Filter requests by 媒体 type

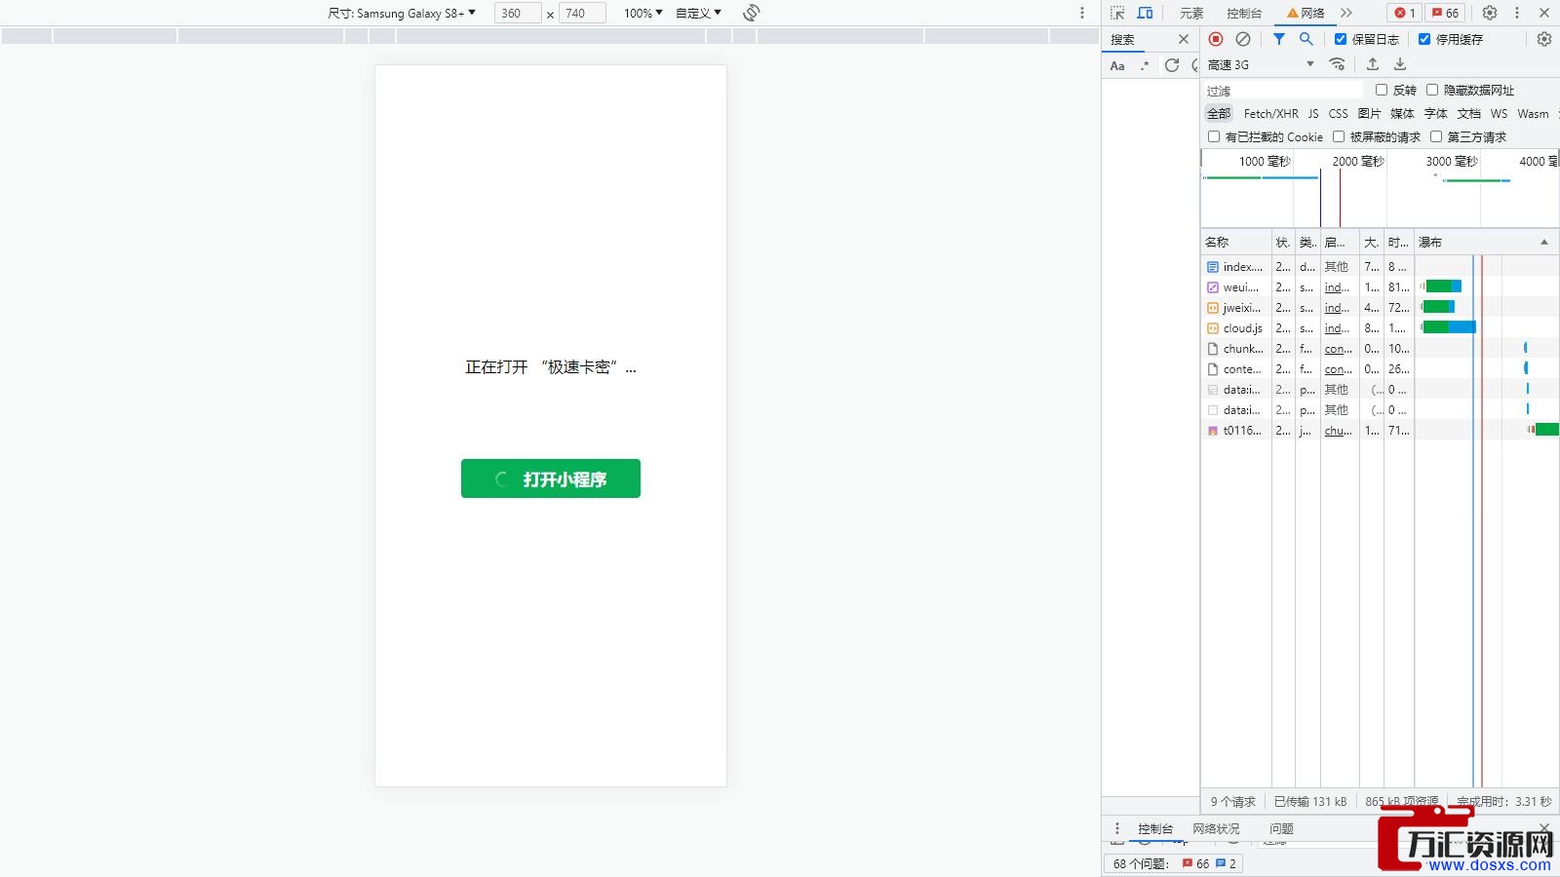click(1402, 113)
